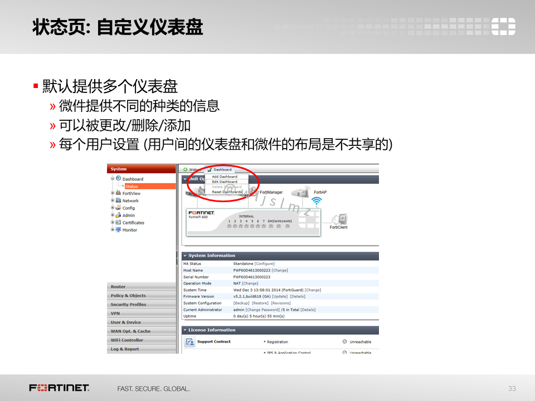Collapse the Dashboard tree node

pos(112,178)
